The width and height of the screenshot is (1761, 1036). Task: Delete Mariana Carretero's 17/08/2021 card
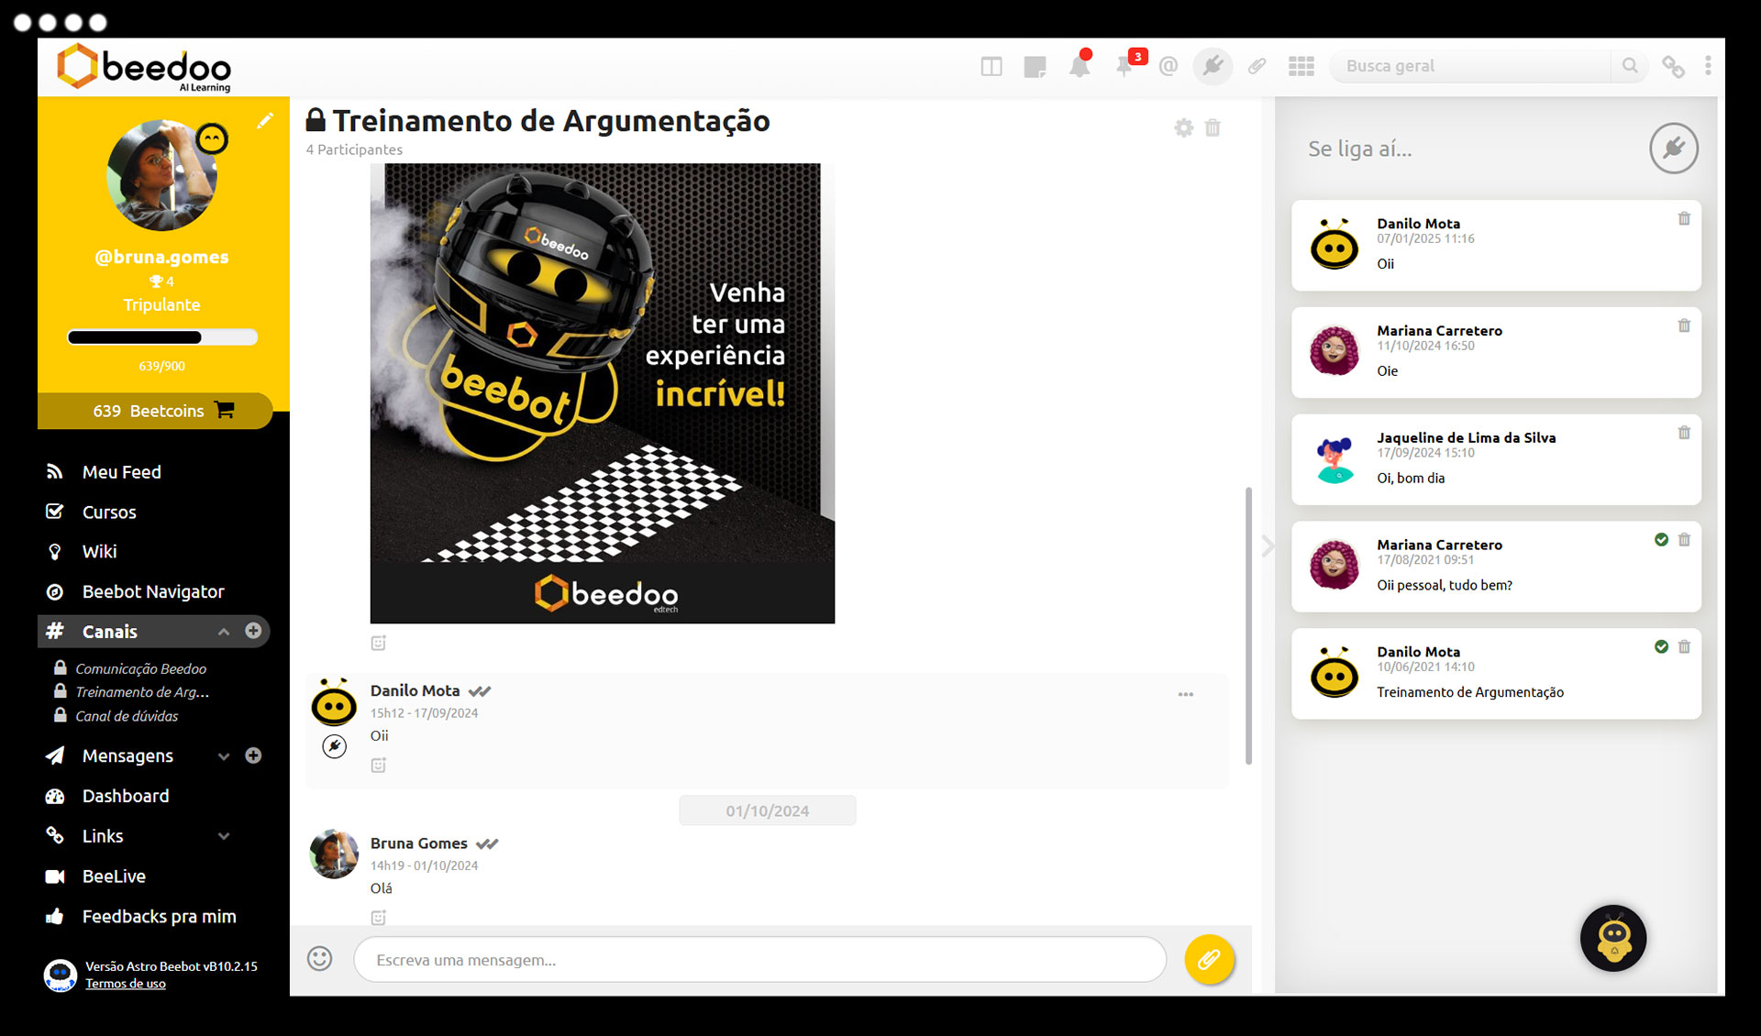click(x=1684, y=541)
